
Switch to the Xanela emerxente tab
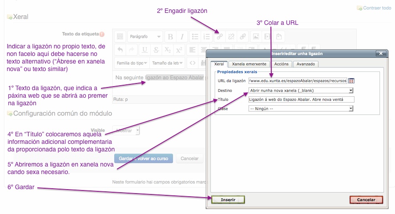pyautogui.click(x=249, y=64)
